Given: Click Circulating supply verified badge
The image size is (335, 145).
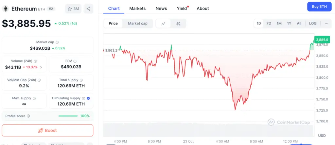Looking at the screenshot, I should coord(89,98).
